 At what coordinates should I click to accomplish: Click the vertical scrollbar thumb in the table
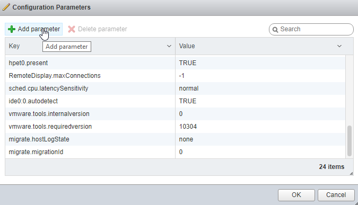pos(350,141)
